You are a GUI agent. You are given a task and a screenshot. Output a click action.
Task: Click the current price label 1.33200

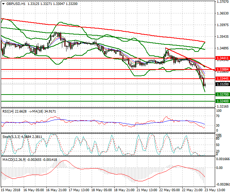tap(223, 84)
